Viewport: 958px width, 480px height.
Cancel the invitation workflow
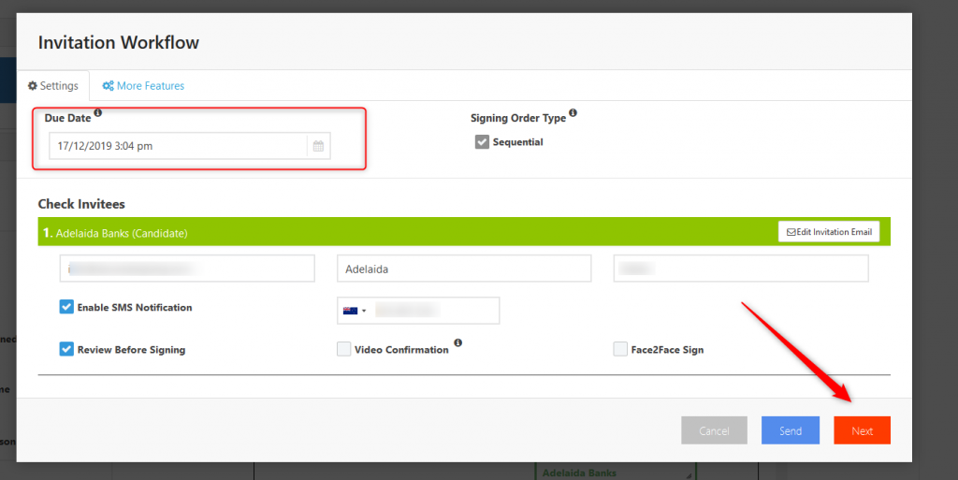coord(714,430)
